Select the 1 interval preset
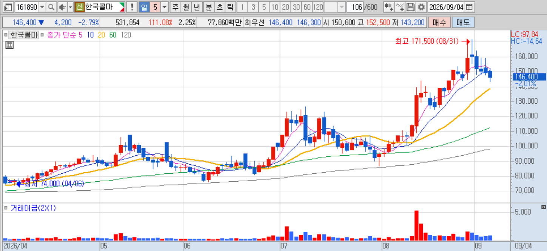 coord(242,7)
